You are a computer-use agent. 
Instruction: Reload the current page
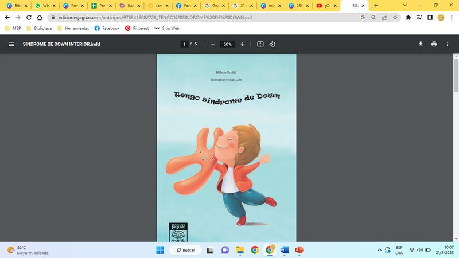click(29, 18)
